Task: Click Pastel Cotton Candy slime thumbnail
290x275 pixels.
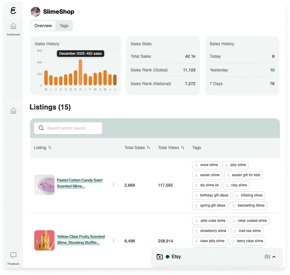Action: click(44, 185)
